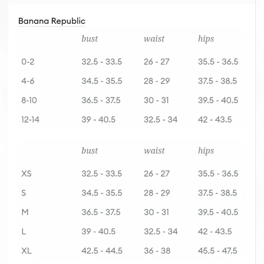Click hips value 37.5 - 38.5 for S

coord(217,193)
